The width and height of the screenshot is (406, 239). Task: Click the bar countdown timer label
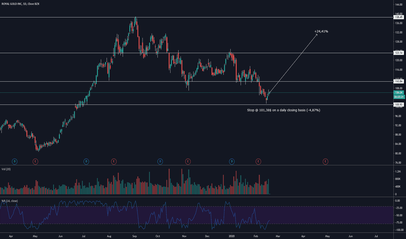(x=399, y=97)
